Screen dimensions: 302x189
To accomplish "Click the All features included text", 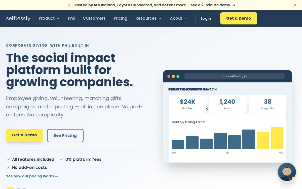I will pyautogui.click(x=33, y=160).
